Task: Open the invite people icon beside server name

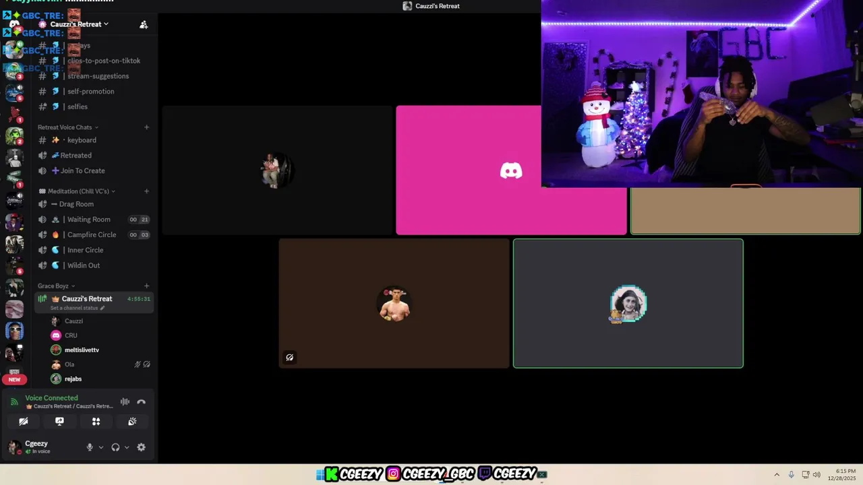Action: click(x=144, y=25)
